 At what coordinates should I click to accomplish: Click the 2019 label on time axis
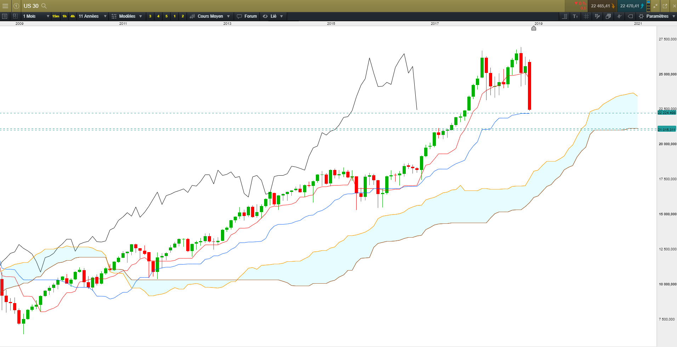click(538, 24)
